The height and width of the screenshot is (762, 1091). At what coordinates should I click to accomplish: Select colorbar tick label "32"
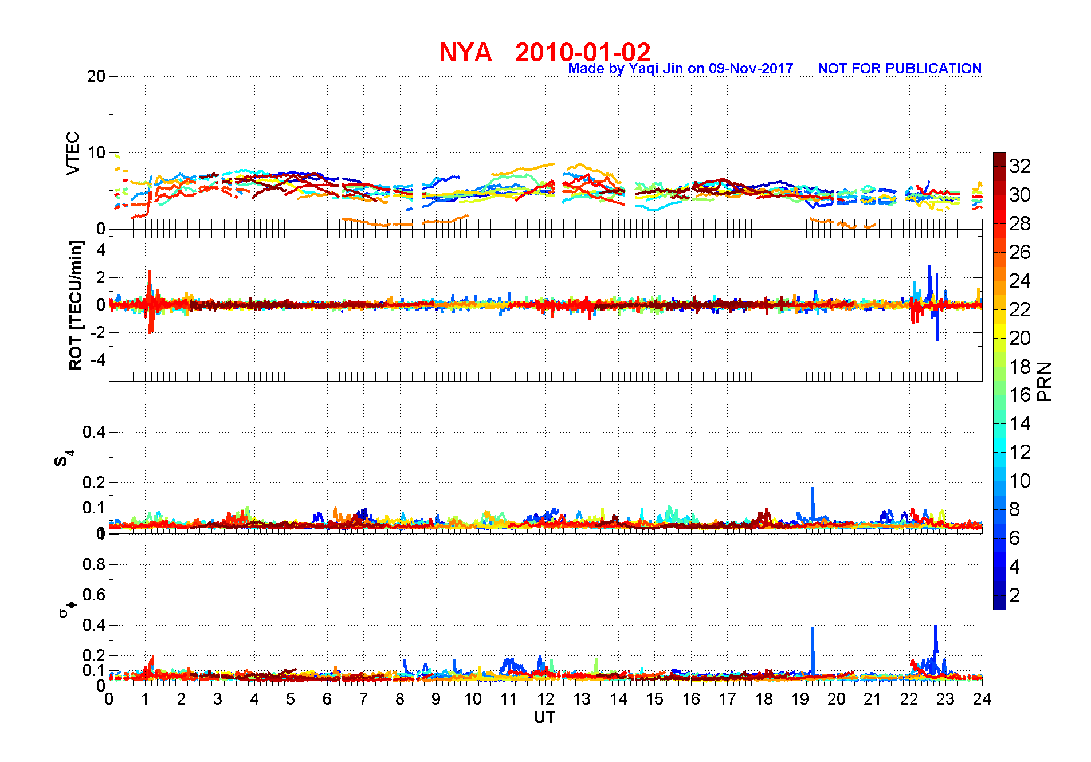point(1020,166)
